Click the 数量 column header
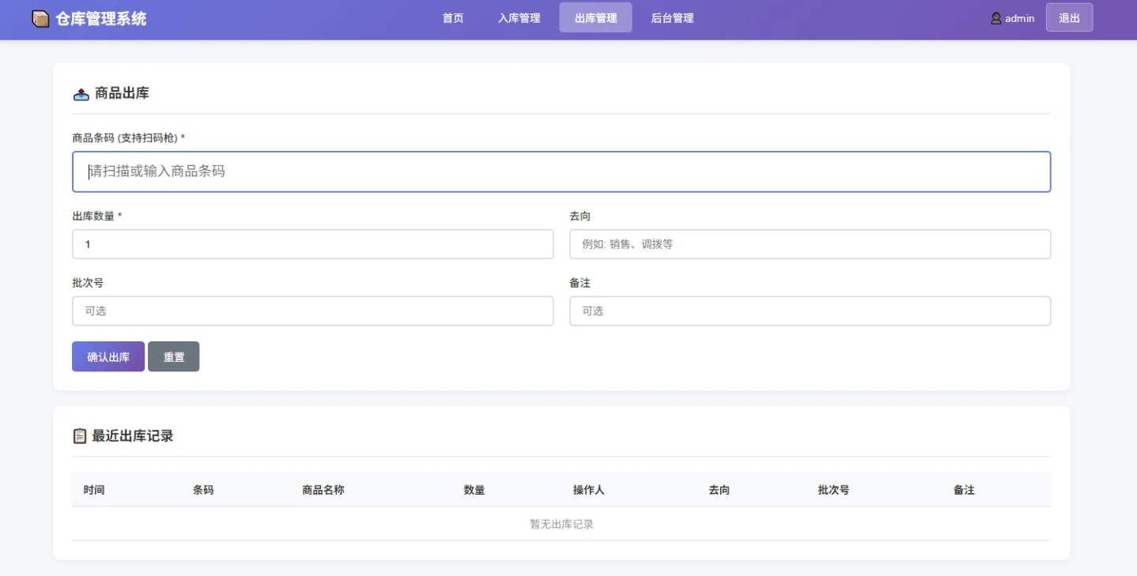This screenshot has height=576, width=1137. [x=474, y=490]
